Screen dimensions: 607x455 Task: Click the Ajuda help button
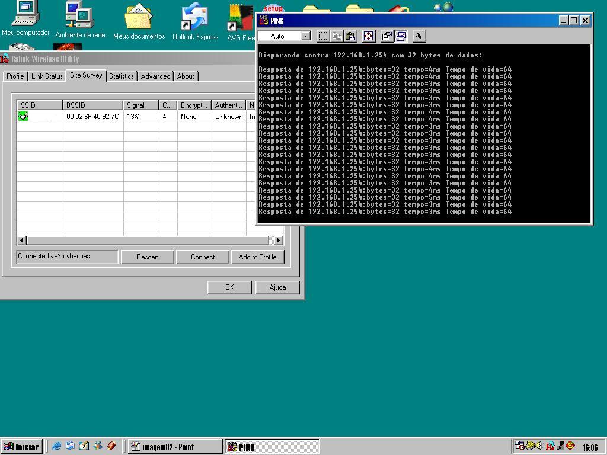tap(277, 287)
